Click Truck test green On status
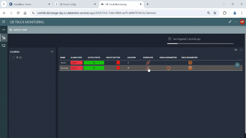The width and height of the screenshot is (246, 138). (94, 68)
